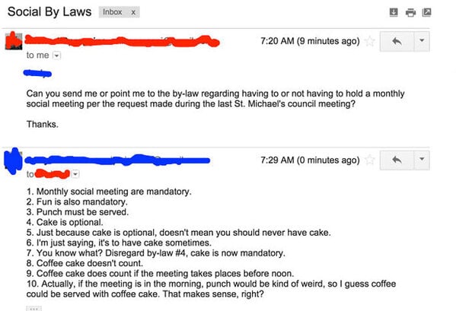Viewport: 456px width, 311px height.
Task: Reply to the 7:29 AM message
Action: coord(397,160)
